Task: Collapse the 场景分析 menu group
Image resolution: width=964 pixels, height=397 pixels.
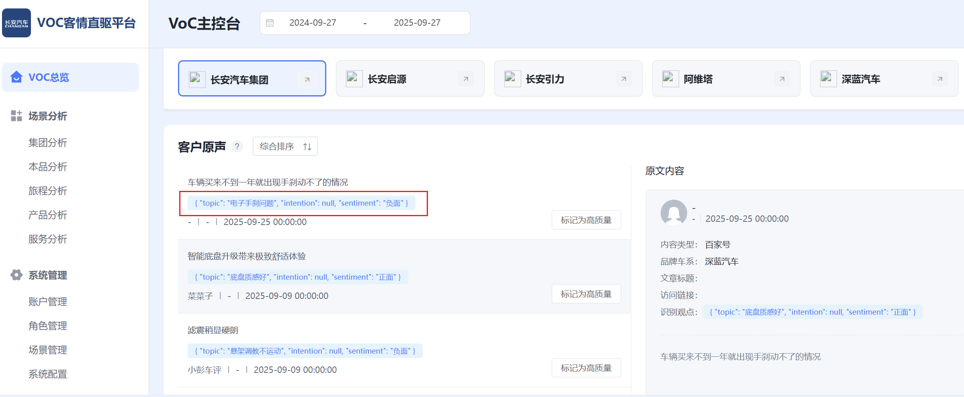Action: coord(47,116)
